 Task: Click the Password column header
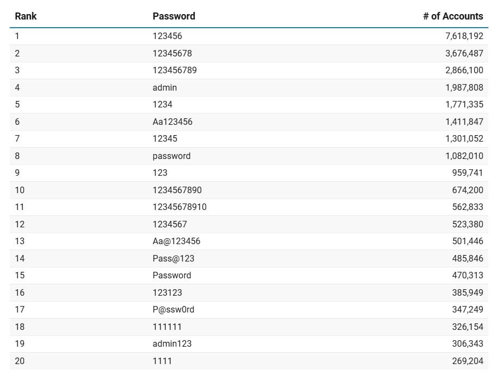(x=174, y=16)
